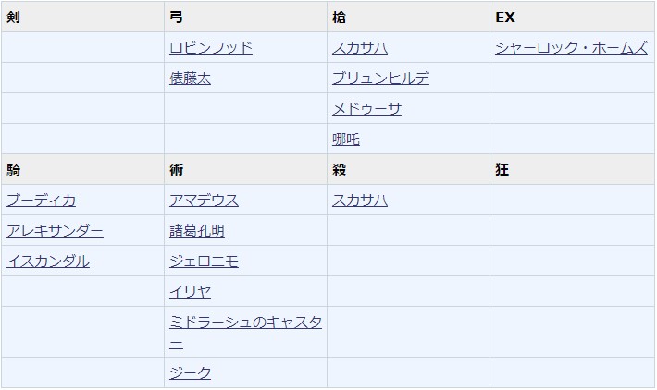The height and width of the screenshot is (390, 657).
Task: Click the 術 header cell
Action: 245,170
